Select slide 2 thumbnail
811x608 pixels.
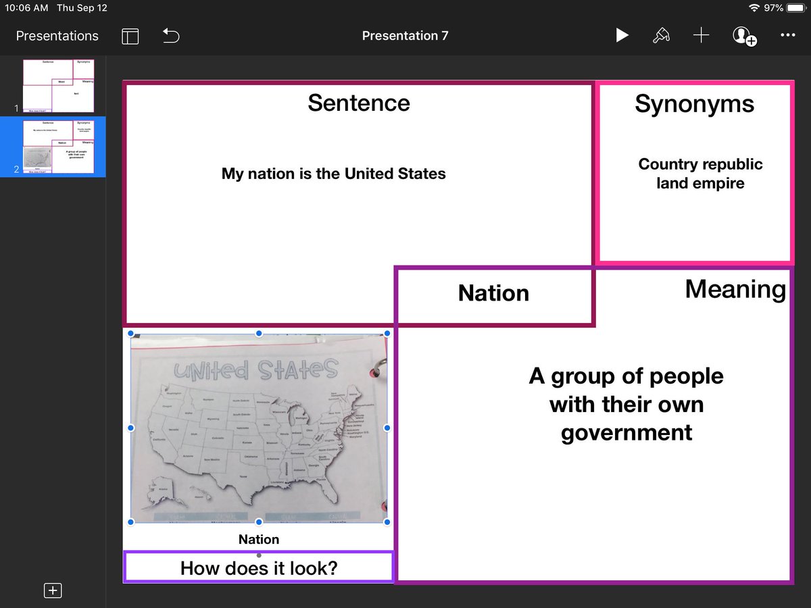58,147
